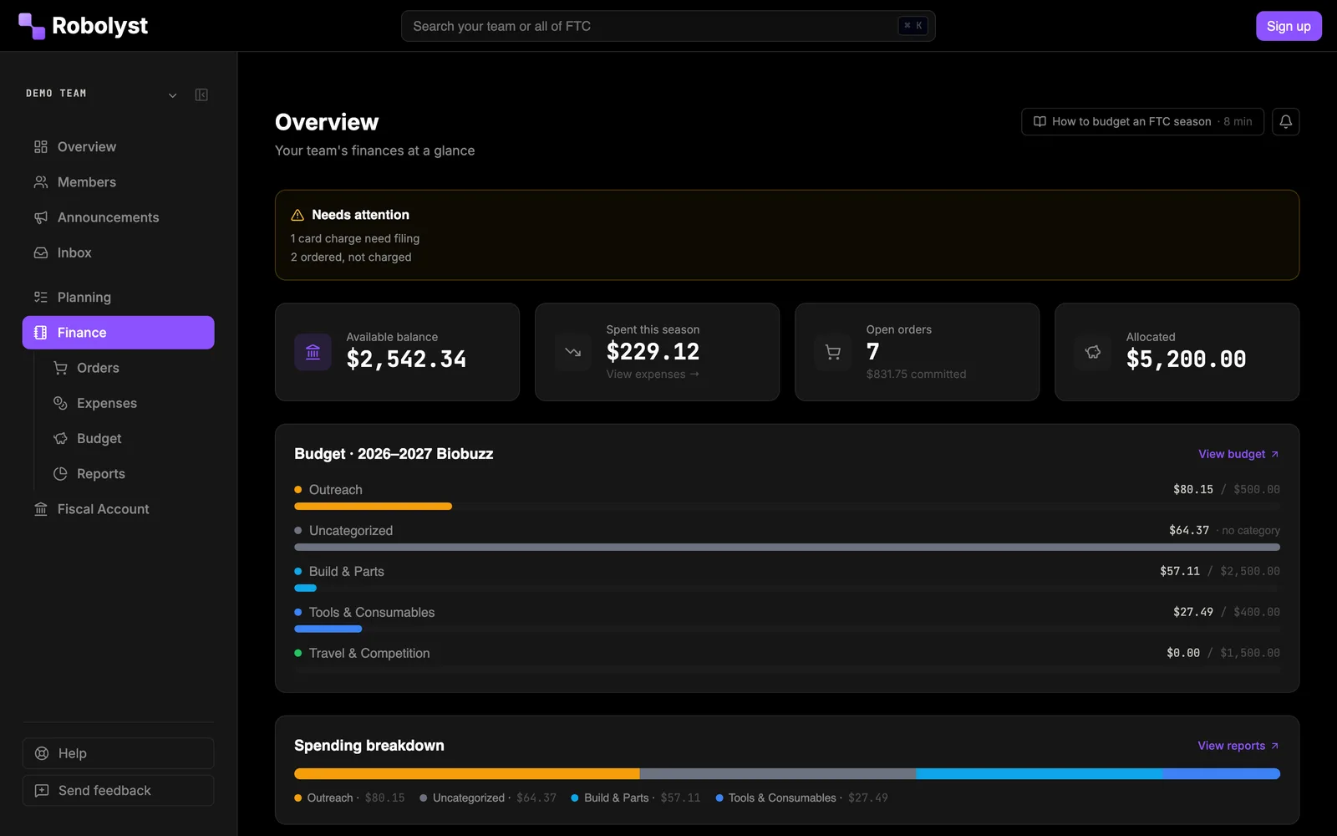The image size is (1337, 836).
Task: Click the Outreach orange progress bar
Action: click(x=373, y=507)
